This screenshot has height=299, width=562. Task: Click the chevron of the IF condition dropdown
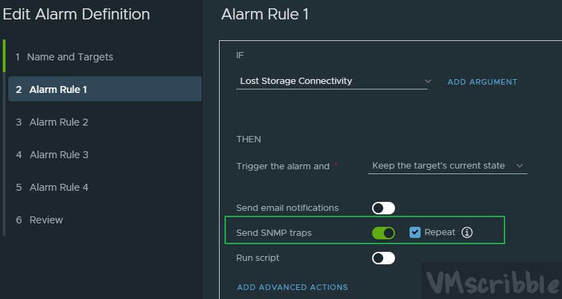point(428,81)
